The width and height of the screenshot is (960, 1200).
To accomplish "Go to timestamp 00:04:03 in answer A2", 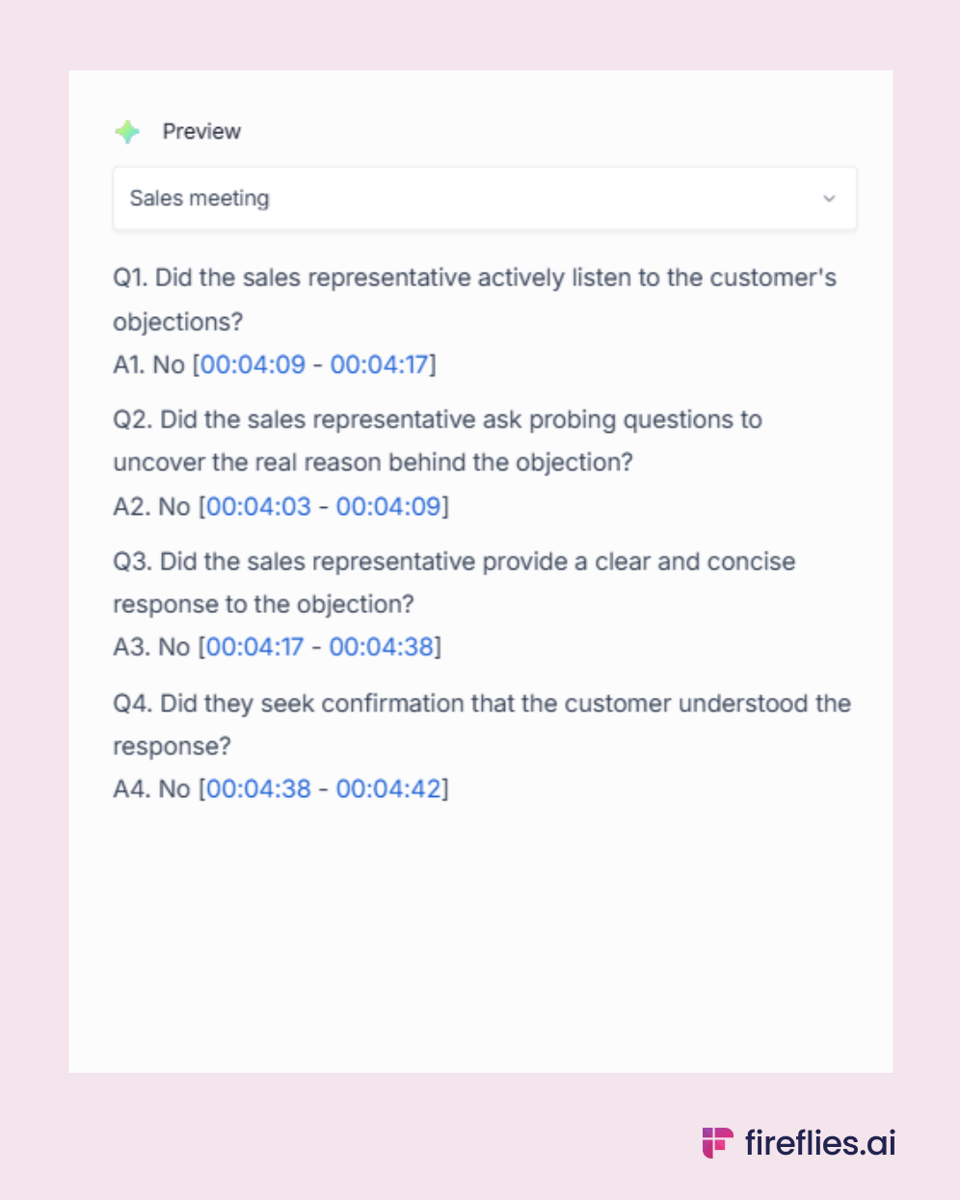I will (x=258, y=506).
